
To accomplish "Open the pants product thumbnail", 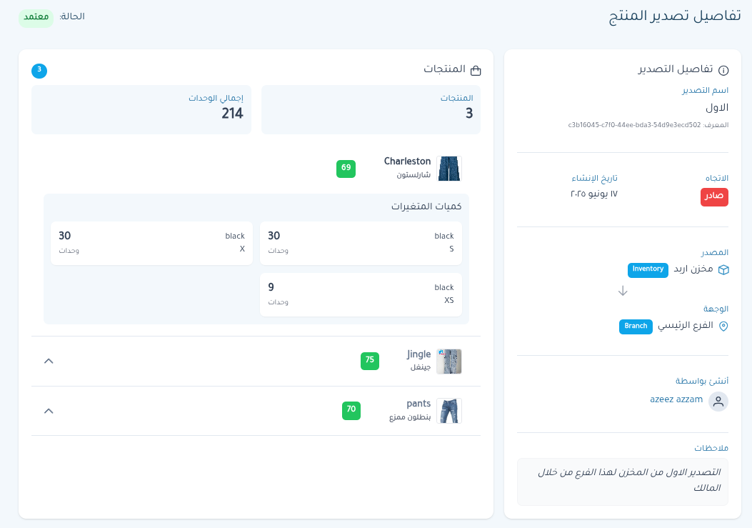I will pos(448,411).
